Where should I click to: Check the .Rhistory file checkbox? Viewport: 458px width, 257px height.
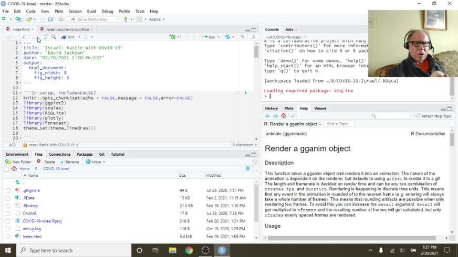tap(8, 206)
